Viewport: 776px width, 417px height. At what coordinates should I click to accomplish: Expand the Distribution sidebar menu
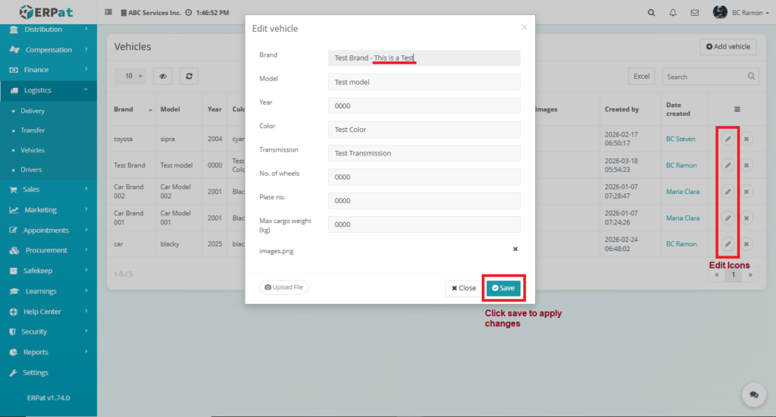(48, 30)
